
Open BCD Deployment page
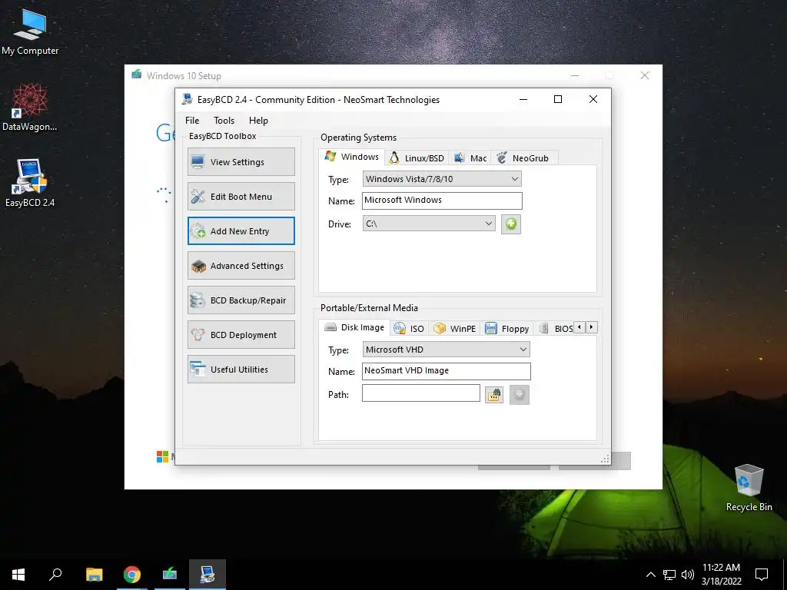pyautogui.click(x=241, y=335)
